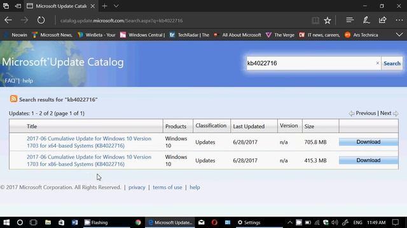Viewport: 407px width, 228px height.
Task: Open All About Microsoft favorite
Action: coord(237,35)
